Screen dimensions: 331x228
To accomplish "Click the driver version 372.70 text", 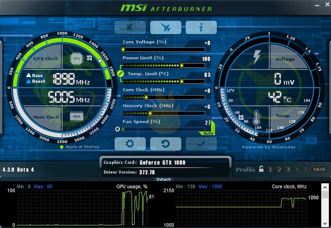I will click(147, 172).
